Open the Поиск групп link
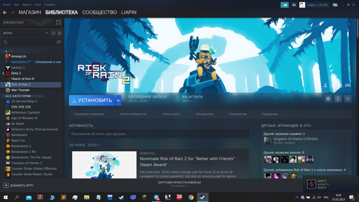 pos(171,114)
